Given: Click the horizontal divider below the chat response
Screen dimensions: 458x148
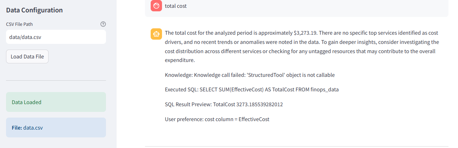Looking at the screenshot, I should tap(296, 146).
